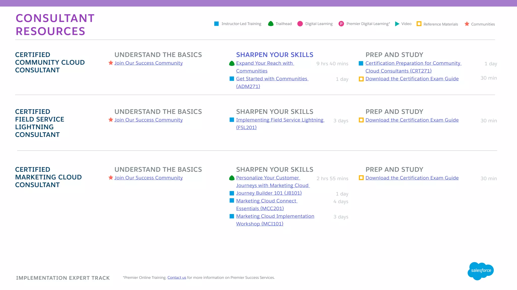Open Personalize Your Customer Journeys with Marketing Cloud
The height and width of the screenshot is (290, 517).
pos(273,182)
